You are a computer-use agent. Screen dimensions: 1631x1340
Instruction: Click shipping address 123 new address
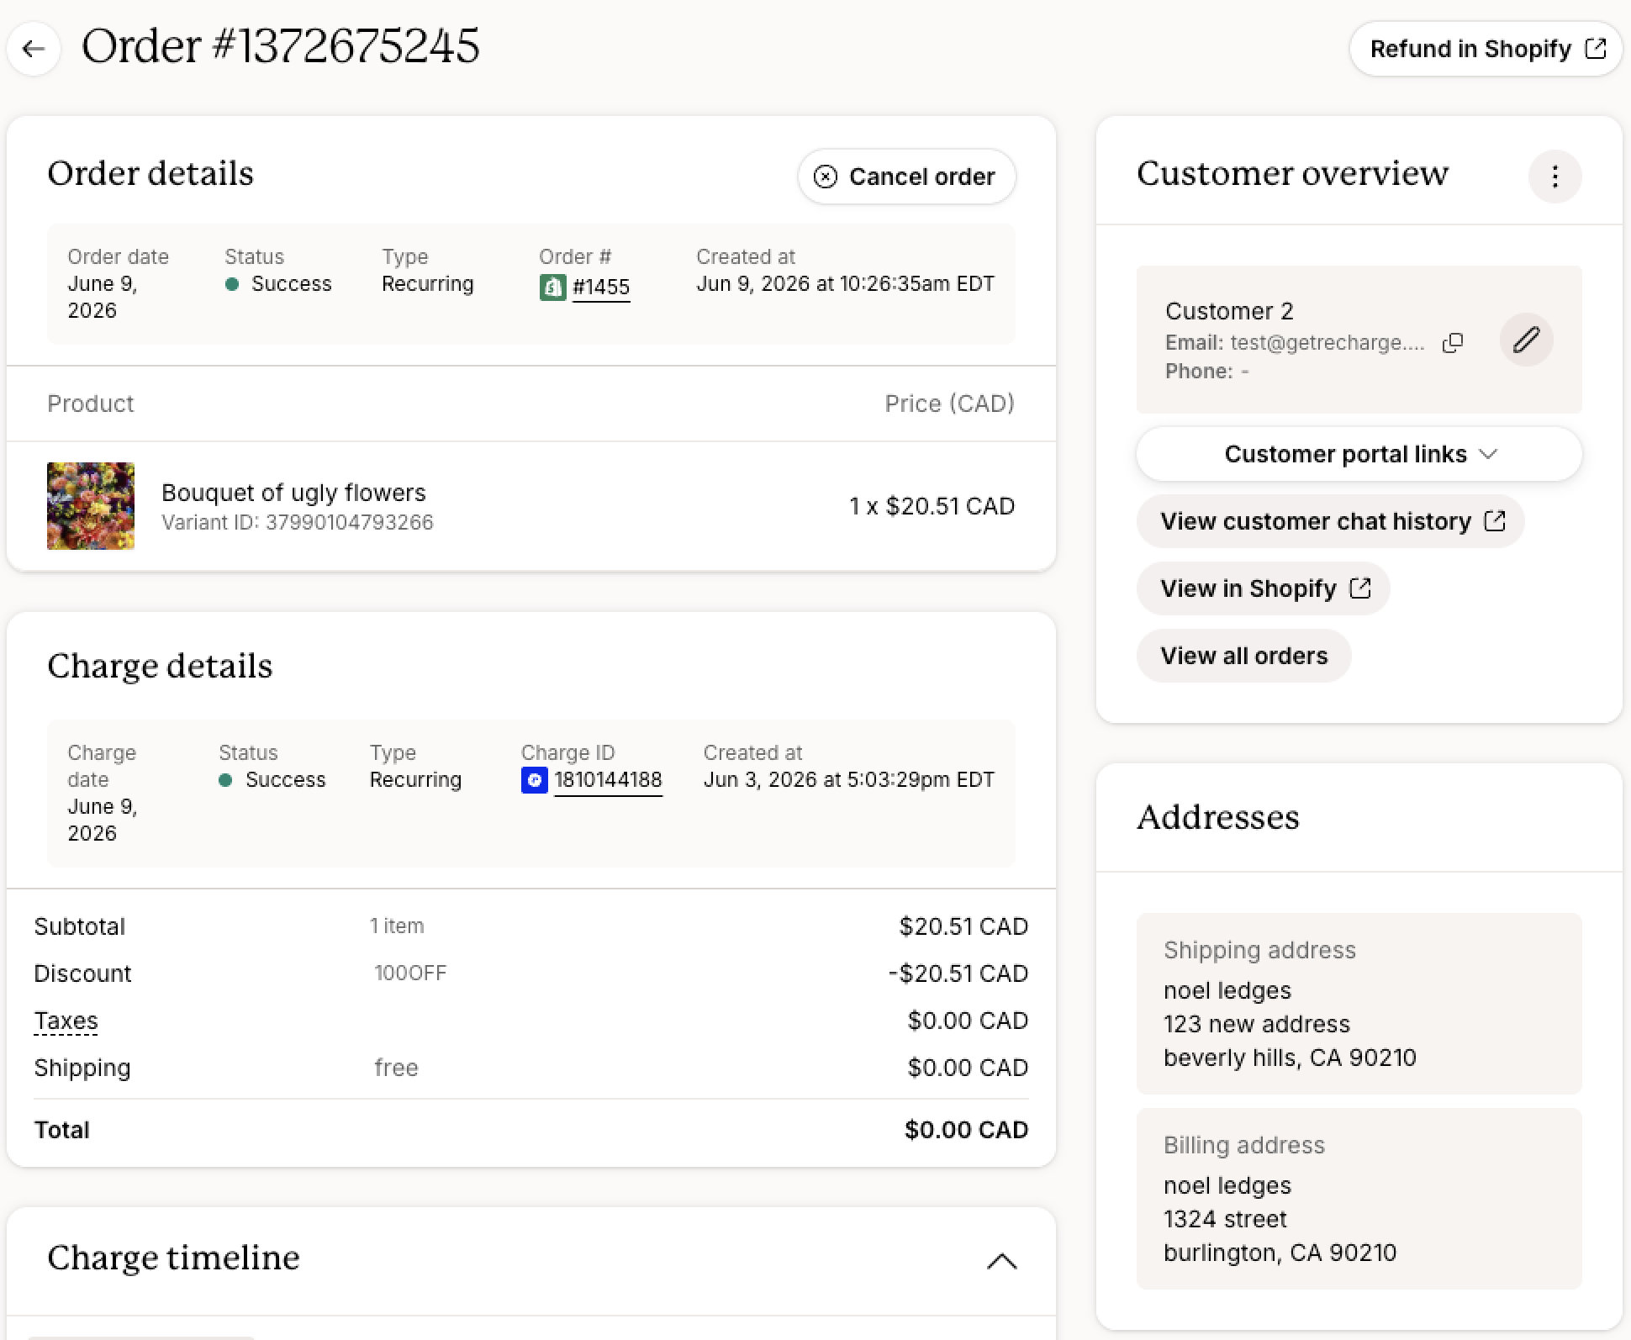click(1257, 1024)
